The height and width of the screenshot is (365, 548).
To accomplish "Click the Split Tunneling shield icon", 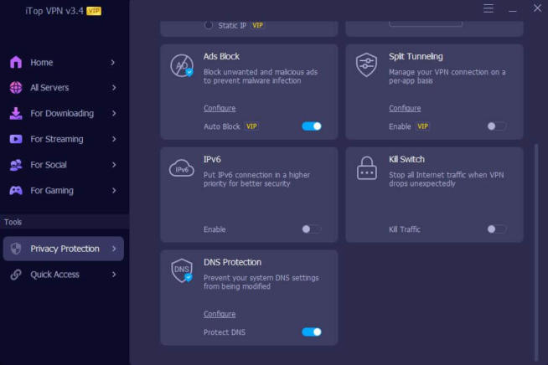I will coord(366,65).
